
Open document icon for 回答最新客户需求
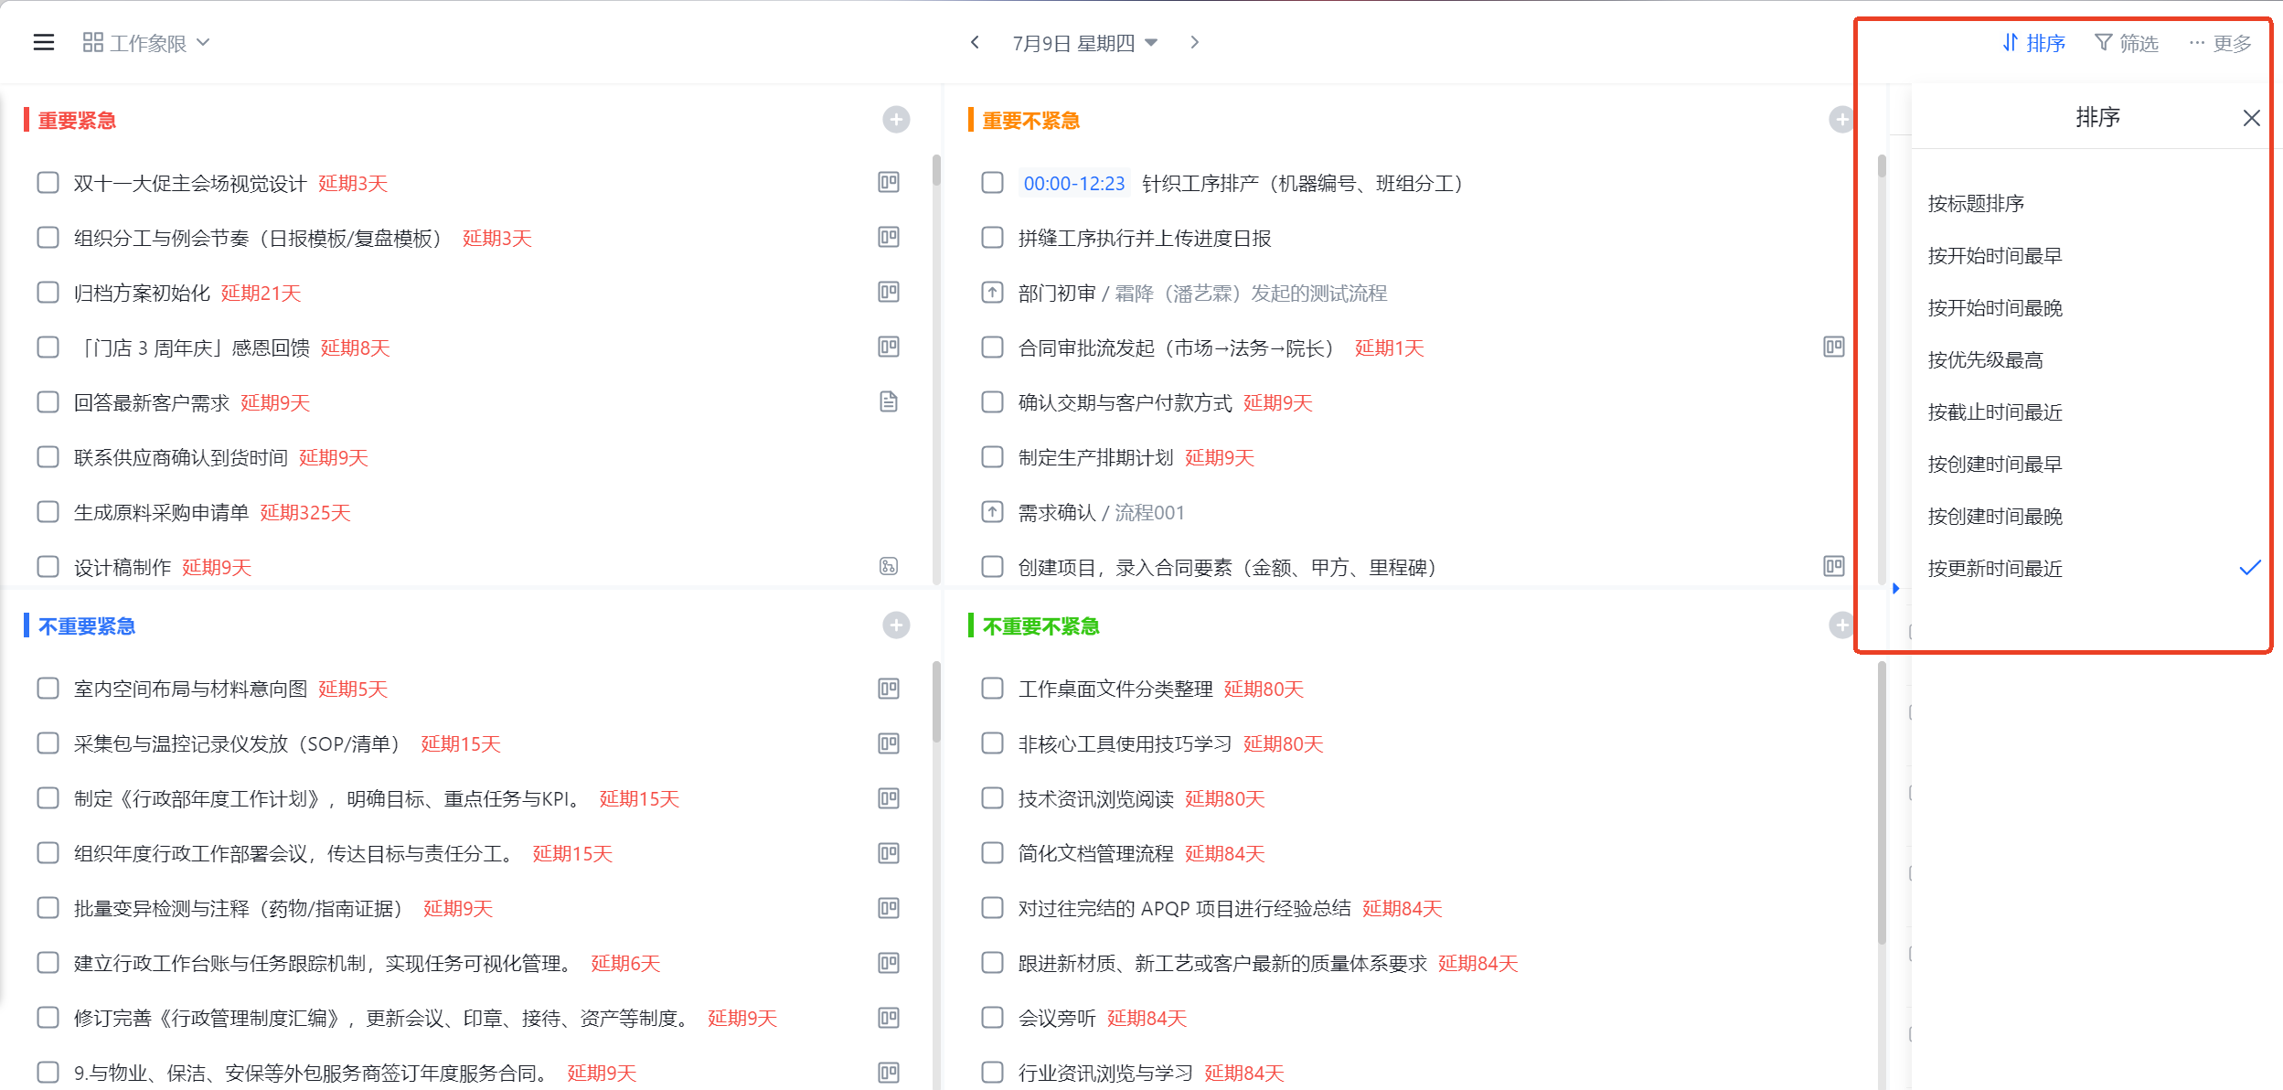pos(889,402)
